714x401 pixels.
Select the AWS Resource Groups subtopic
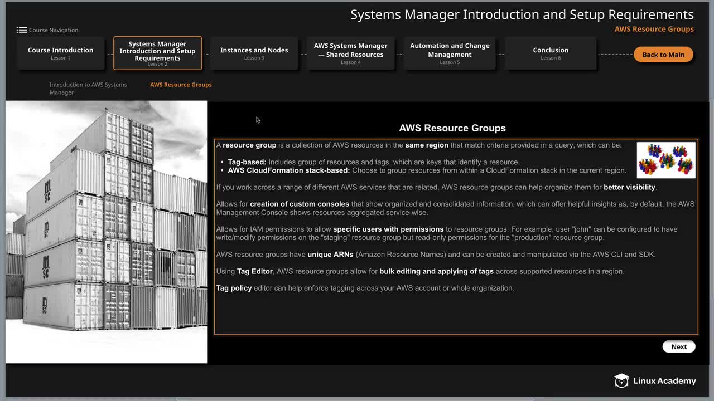click(181, 85)
